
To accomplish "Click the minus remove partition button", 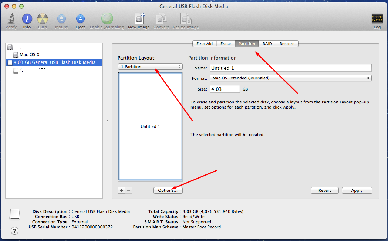I will [x=129, y=190].
